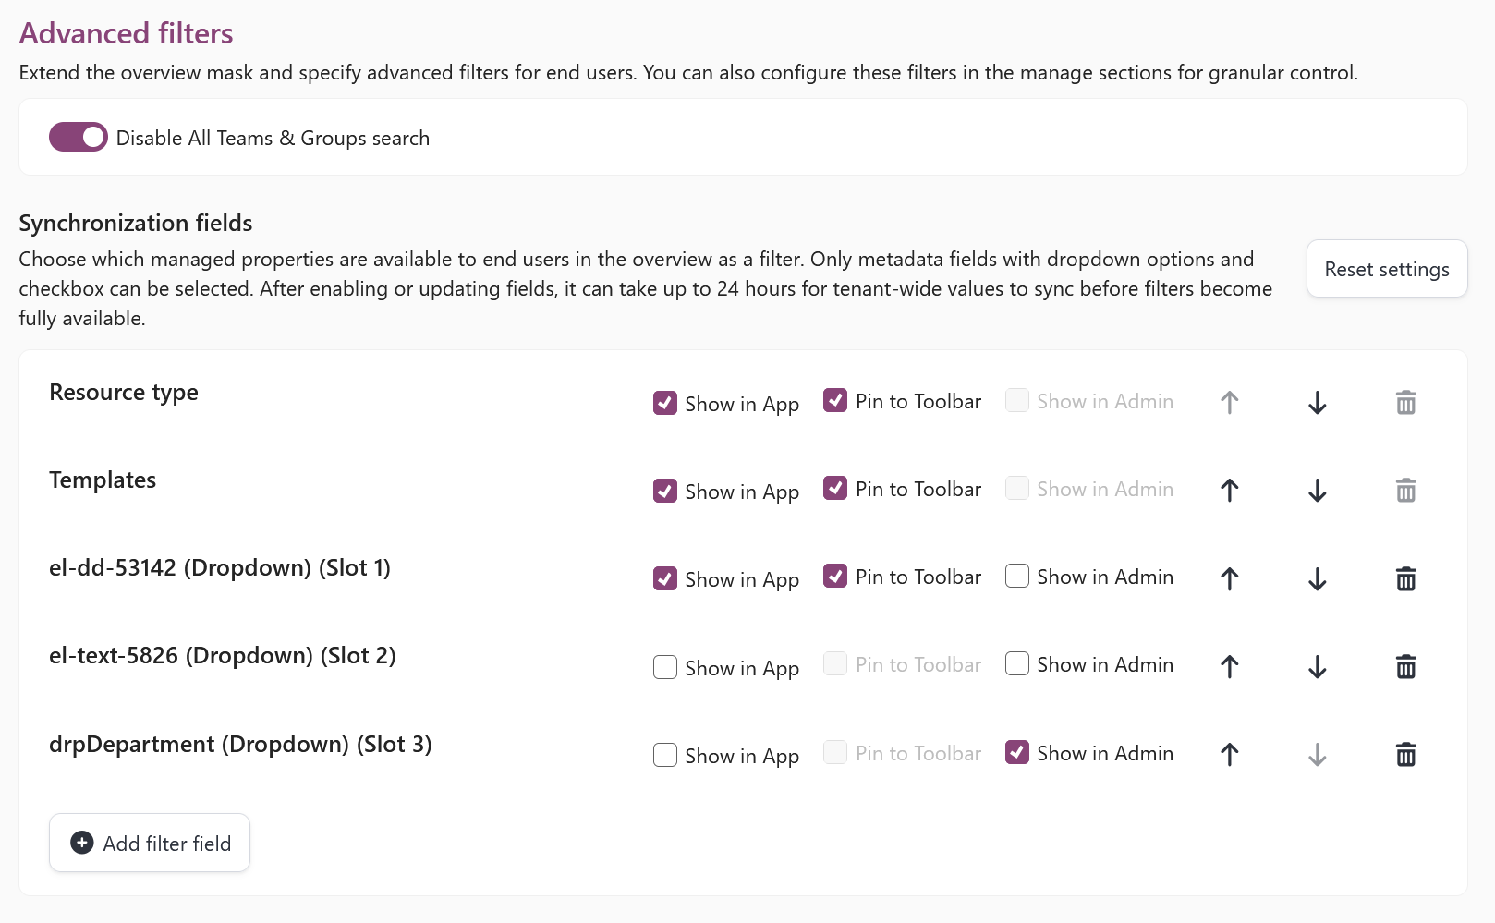Image resolution: width=1495 pixels, height=923 pixels.
Task: Uncheck Pin to Toolbar for Templates
Action: [835, 488]
